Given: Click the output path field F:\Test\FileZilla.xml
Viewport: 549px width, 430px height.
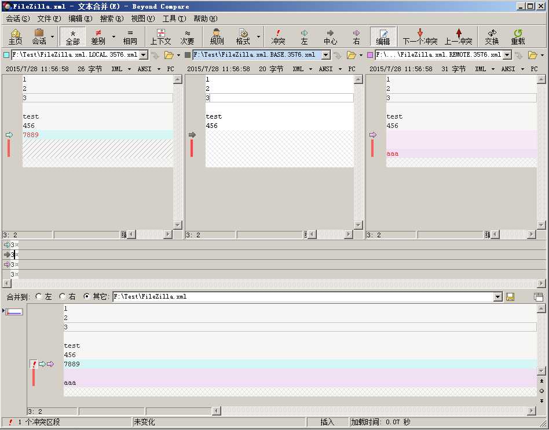Looking at the screenshot, I should coord(303,297).
